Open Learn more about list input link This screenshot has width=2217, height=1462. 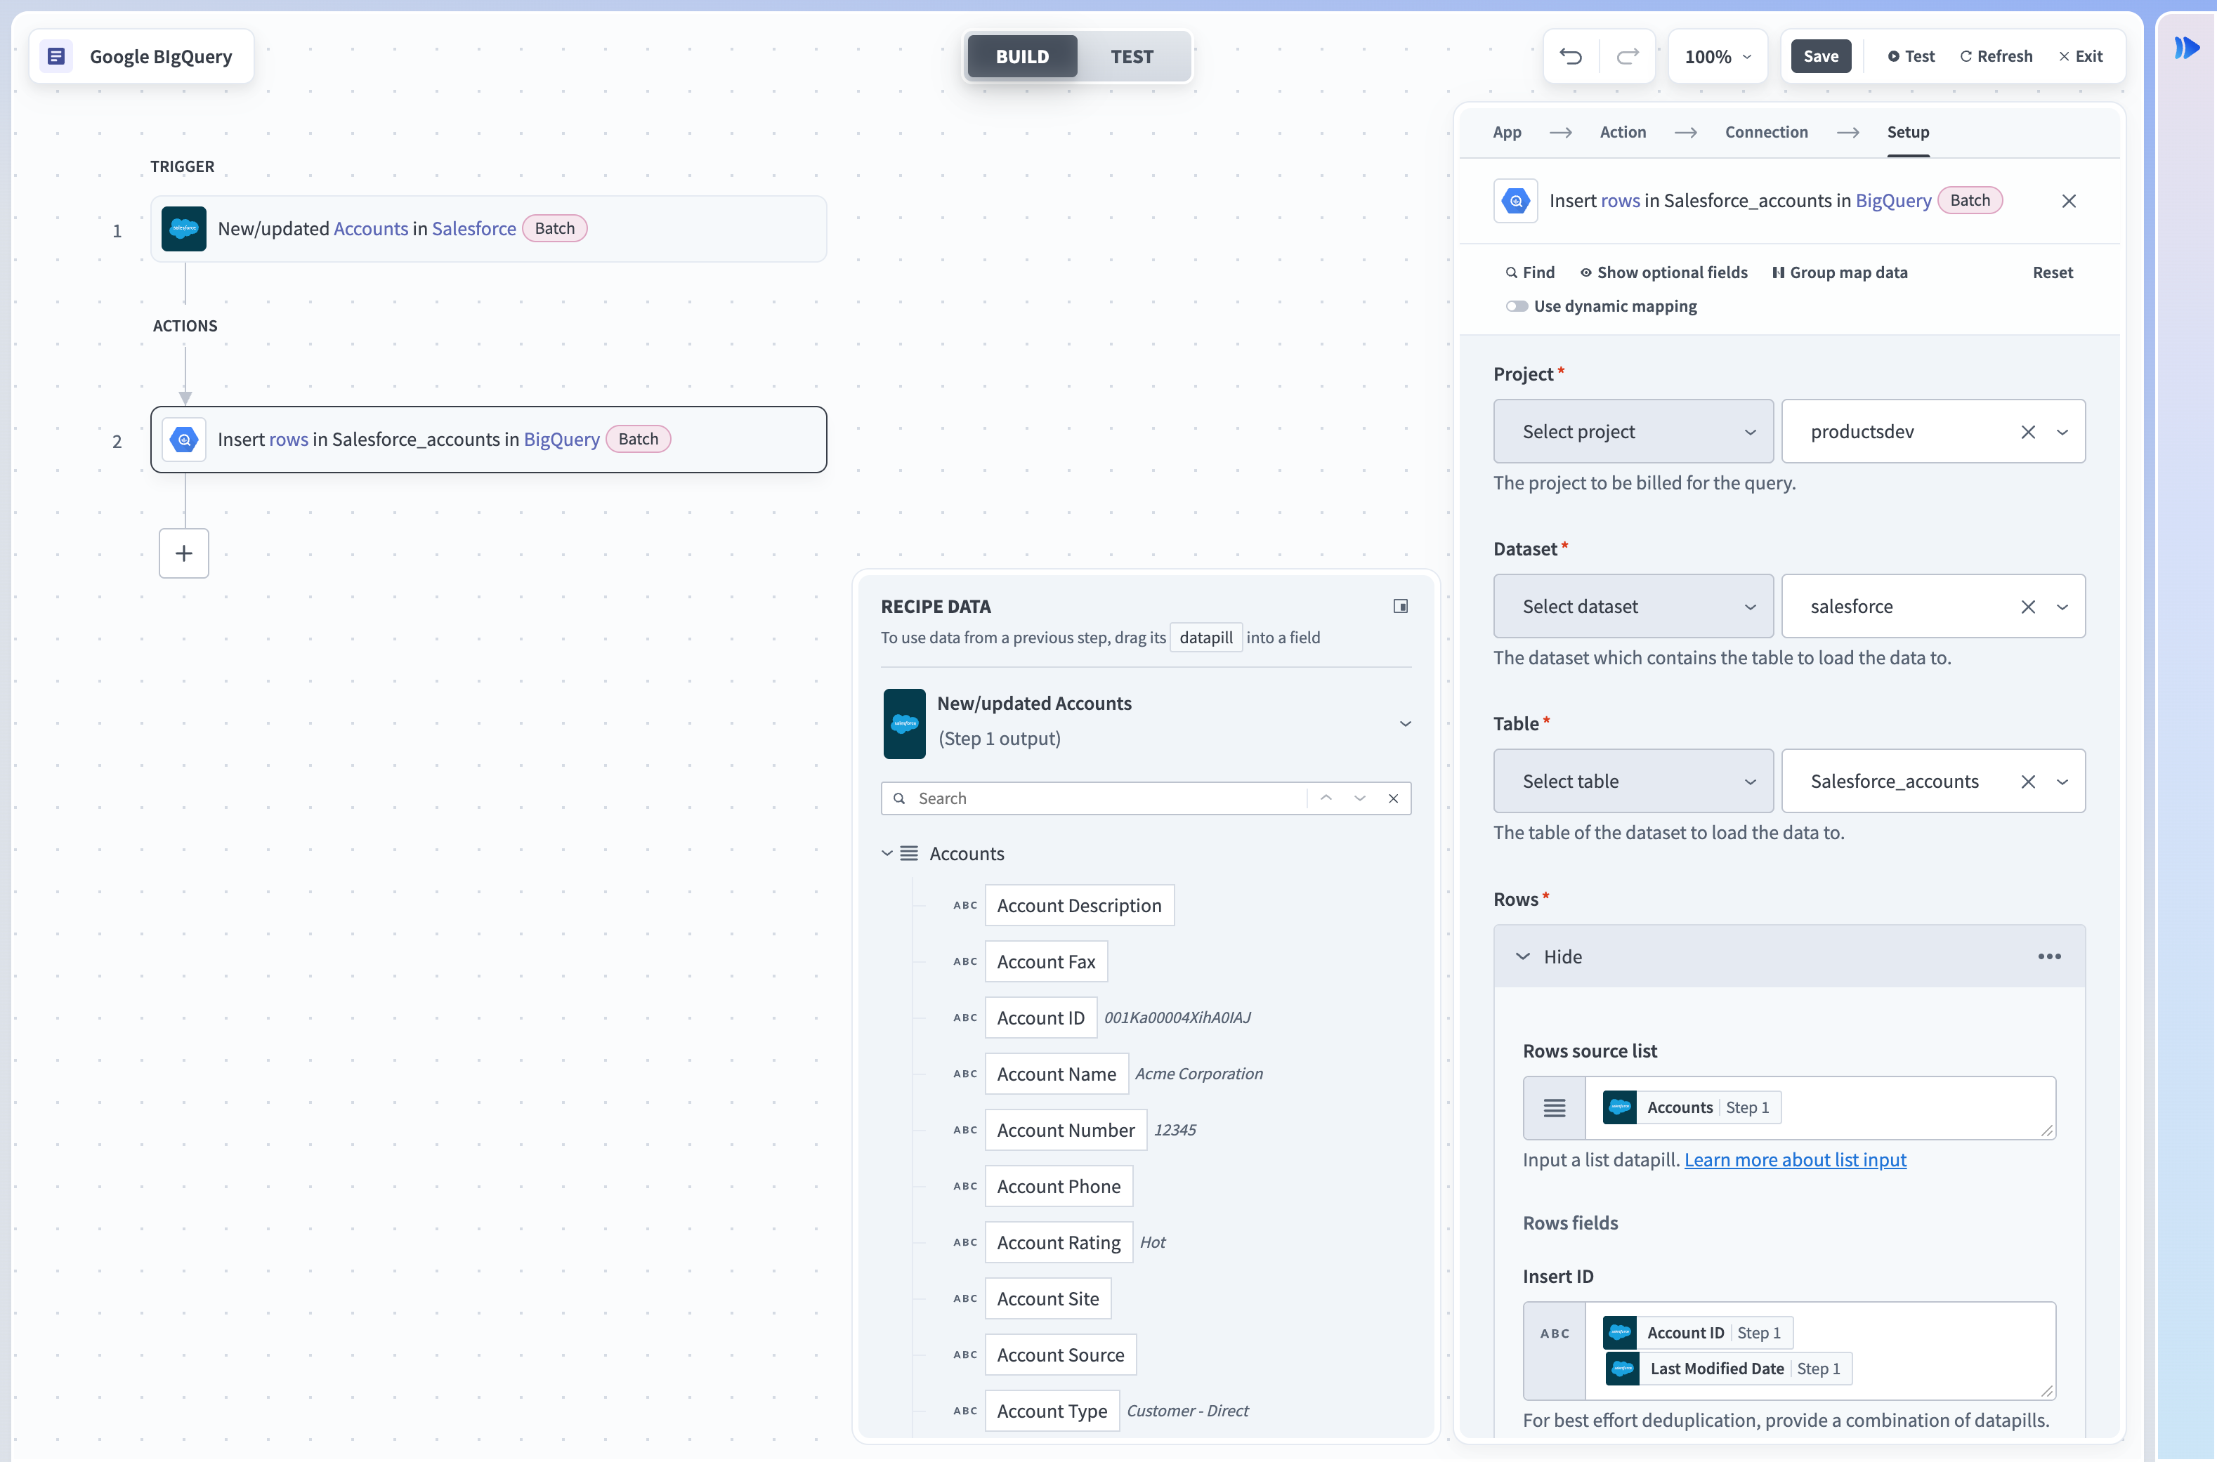[x=1795, y=1160]
